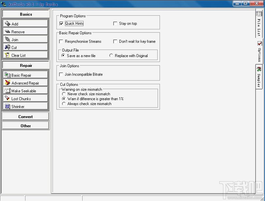Uncheck the Quick Hints option
This screenshot has width=265, height=201.
(61, 23)
